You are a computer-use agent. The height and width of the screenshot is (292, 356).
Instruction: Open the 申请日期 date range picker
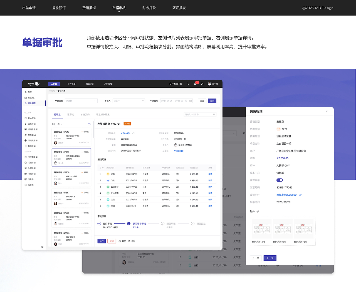(x=177, y=101)
